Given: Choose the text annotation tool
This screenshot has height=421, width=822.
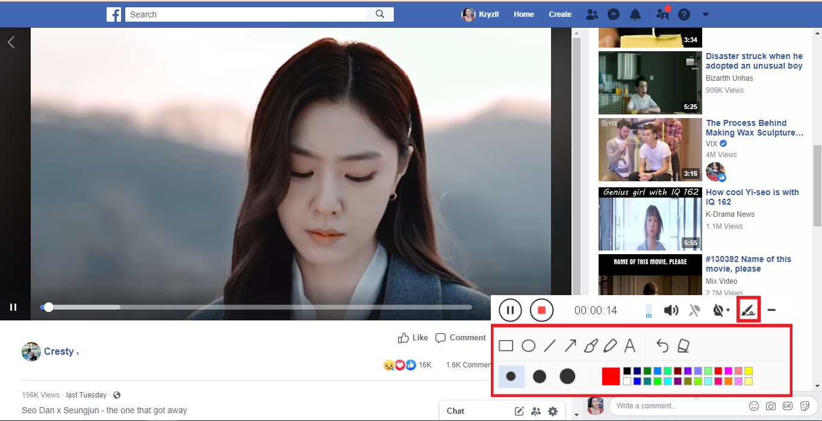Looking at the screenshot, I should point(631,345).
